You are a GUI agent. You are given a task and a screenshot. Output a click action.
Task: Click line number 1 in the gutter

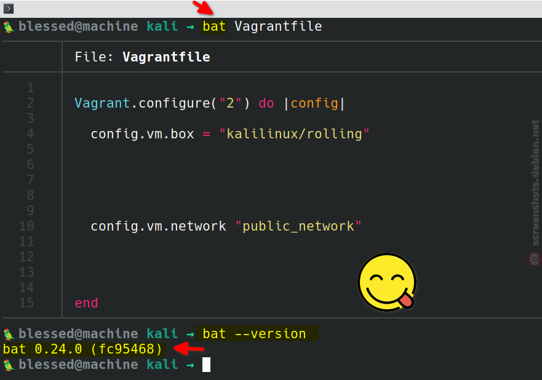(30, 88)
